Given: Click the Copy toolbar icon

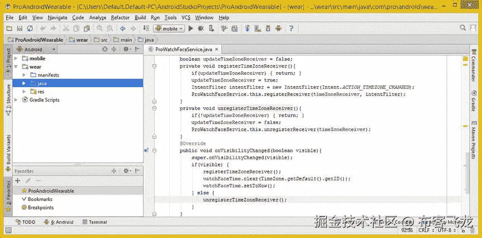Looking at the screenshot, I should pyautogui.click(x=76, y=28).
